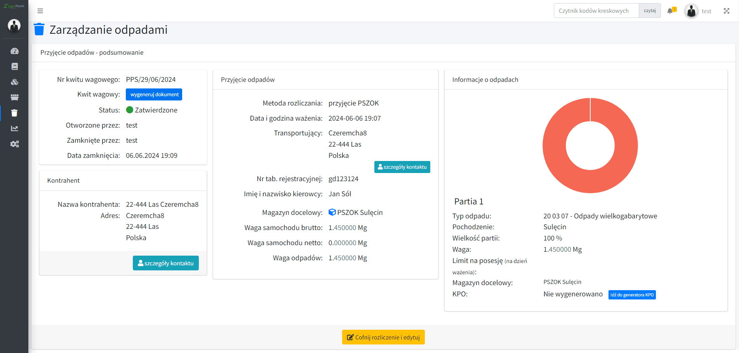The width and height of the screenshot is (739, 353).
Task: Click the easyPszok logo
Action: (x=14, y=6)
